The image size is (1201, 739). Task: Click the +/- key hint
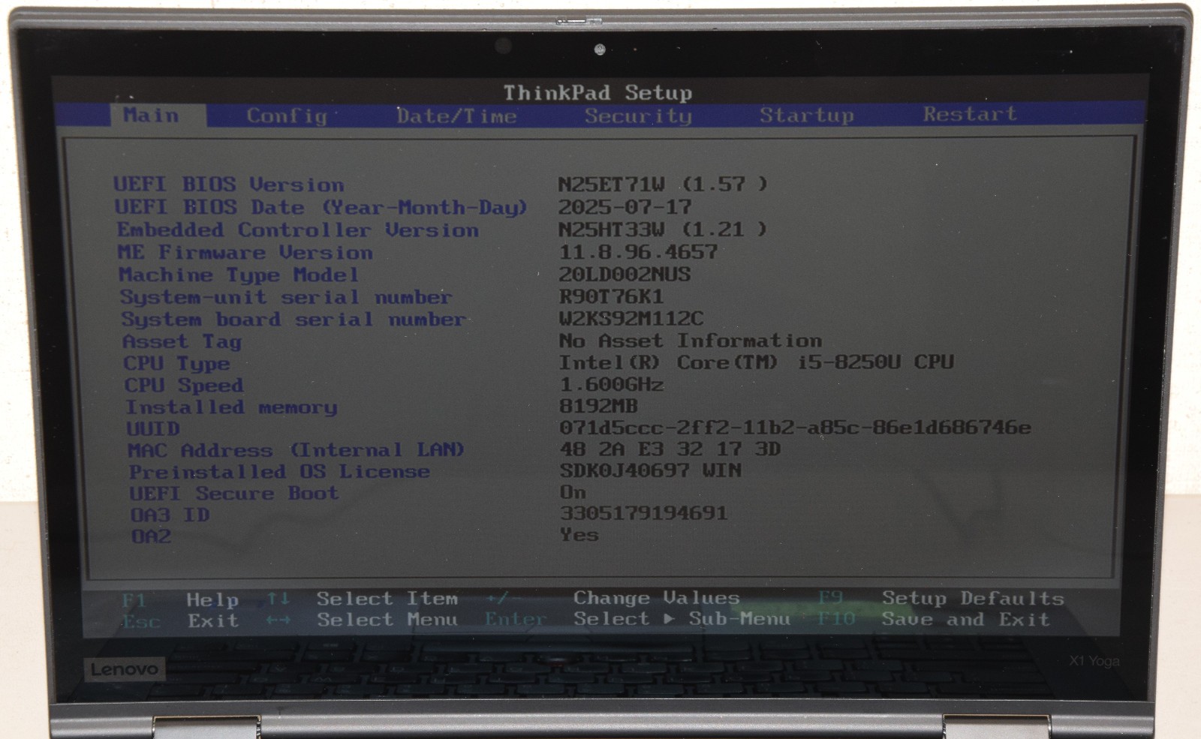498,598
